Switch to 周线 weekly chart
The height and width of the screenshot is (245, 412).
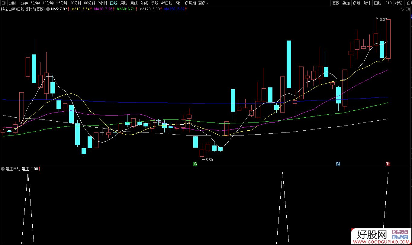tap(124, 3)
